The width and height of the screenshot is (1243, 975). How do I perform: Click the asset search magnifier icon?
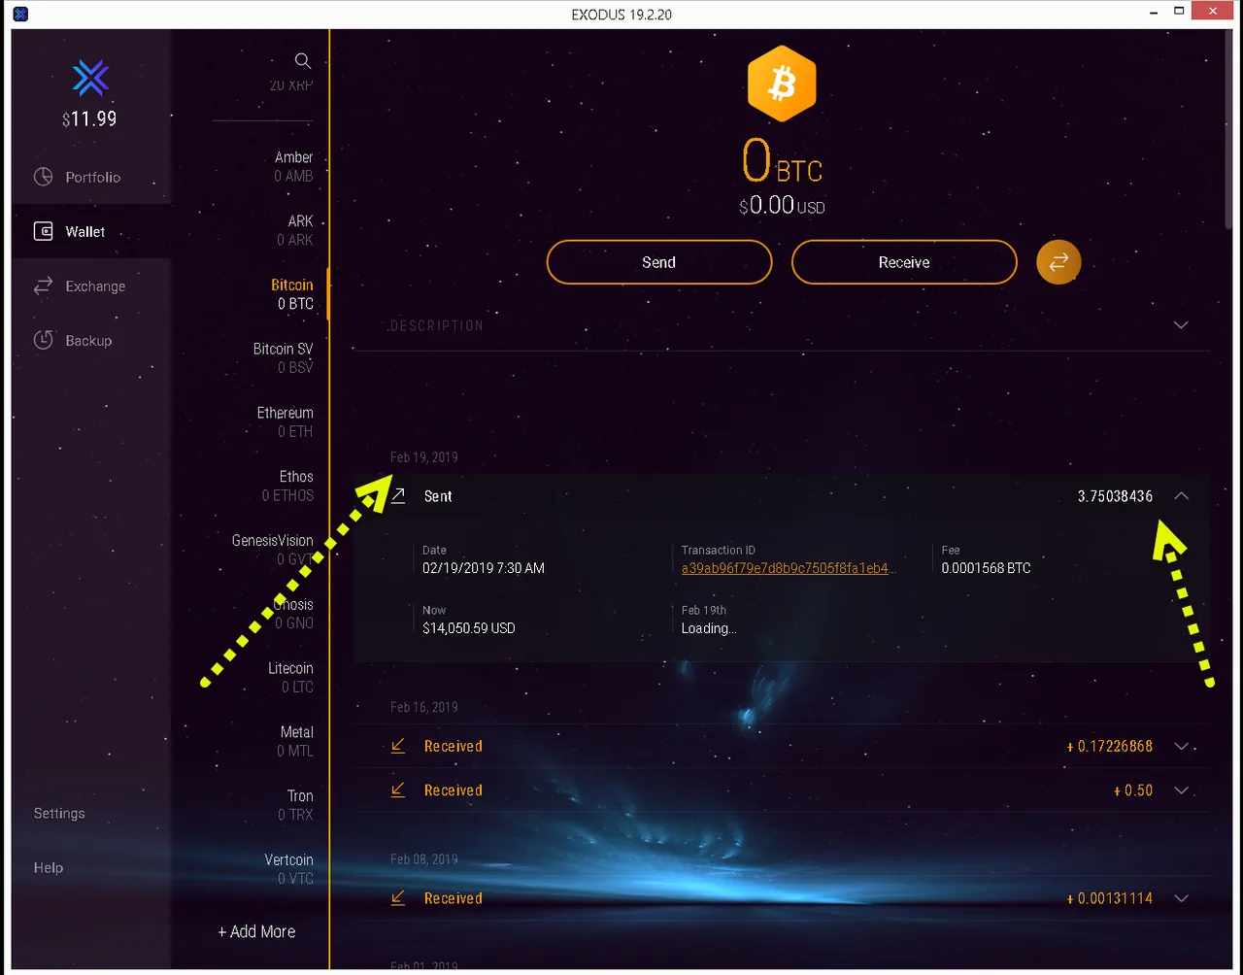click(303, 61)
